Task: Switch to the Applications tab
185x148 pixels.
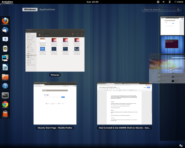Action: (x=47, y=9)
